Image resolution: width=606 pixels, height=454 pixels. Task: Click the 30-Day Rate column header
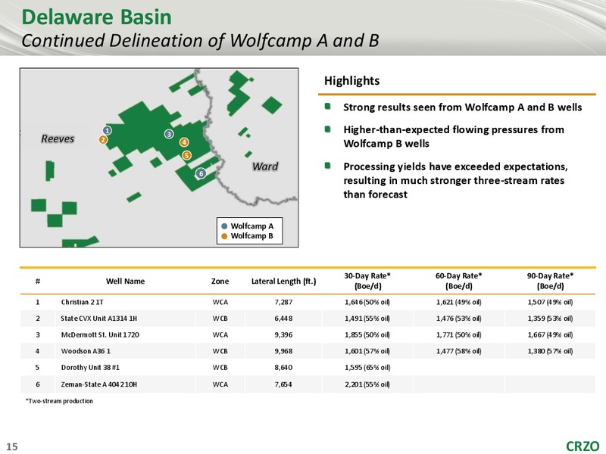(367, 281)
